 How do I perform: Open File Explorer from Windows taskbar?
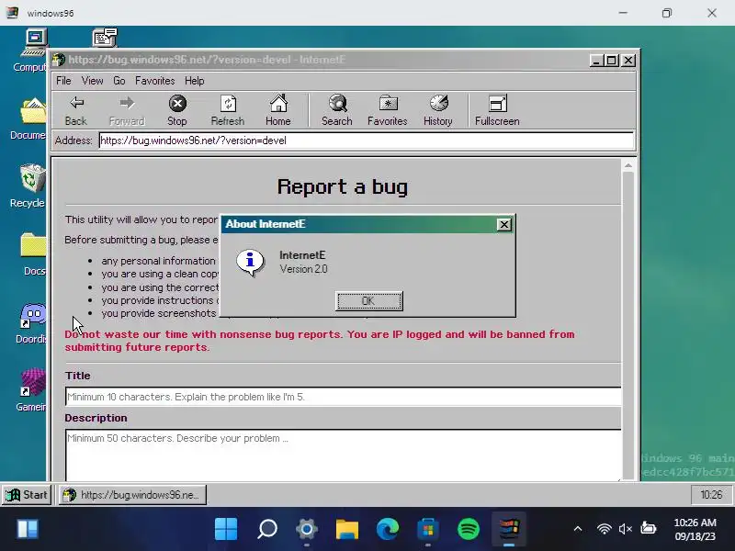pos(347,529)
